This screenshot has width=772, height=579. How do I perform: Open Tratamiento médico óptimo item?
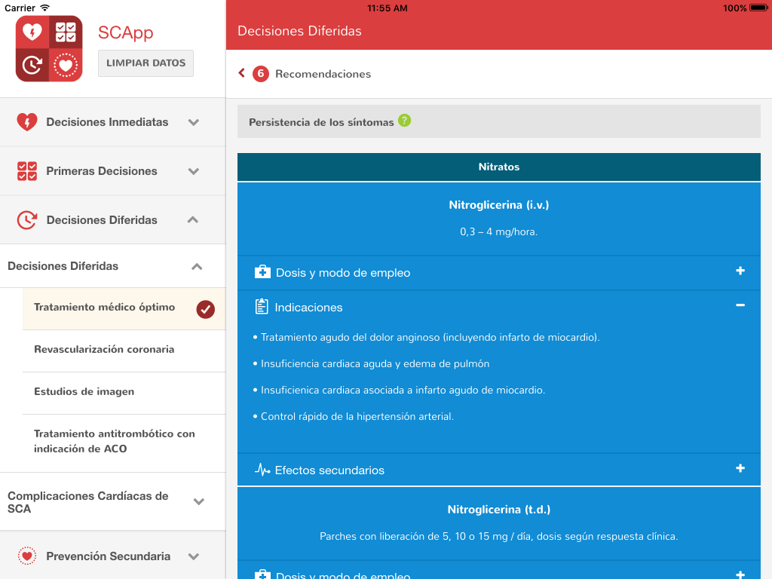coord(124,308)
